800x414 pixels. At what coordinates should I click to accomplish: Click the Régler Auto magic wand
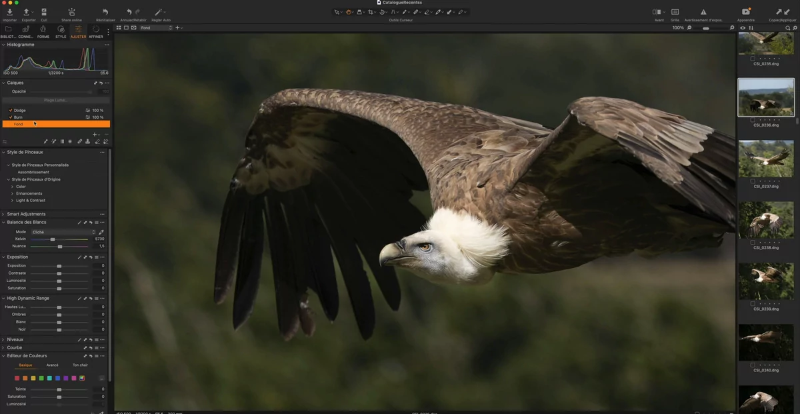tap(159, 12)
